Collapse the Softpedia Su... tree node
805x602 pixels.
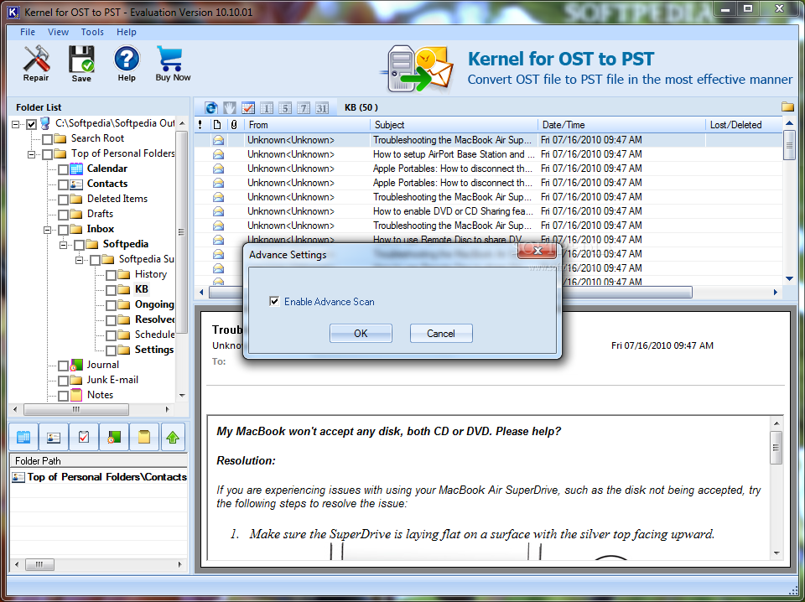tap(80, 260)
